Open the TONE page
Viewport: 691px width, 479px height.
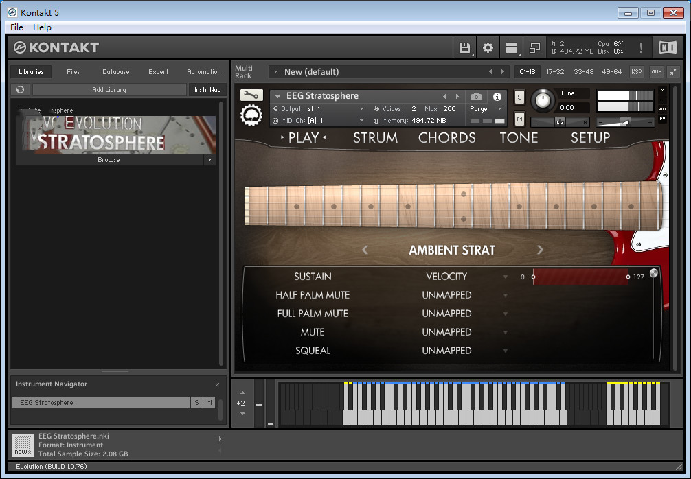(519, 138)
